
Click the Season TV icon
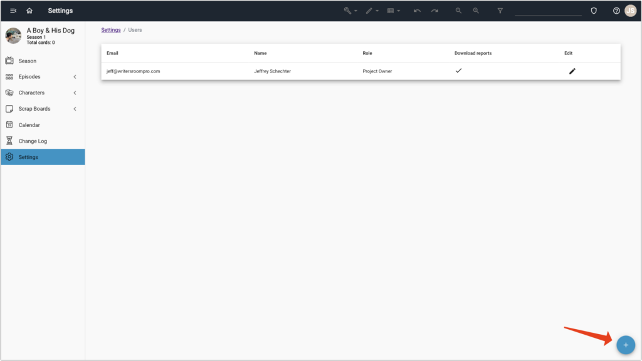(x=9, y=61)
